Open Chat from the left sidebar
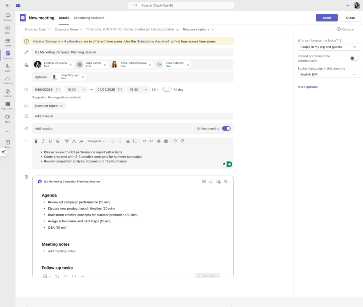Screen dimensions: 363x307 [x=8, y=30]
